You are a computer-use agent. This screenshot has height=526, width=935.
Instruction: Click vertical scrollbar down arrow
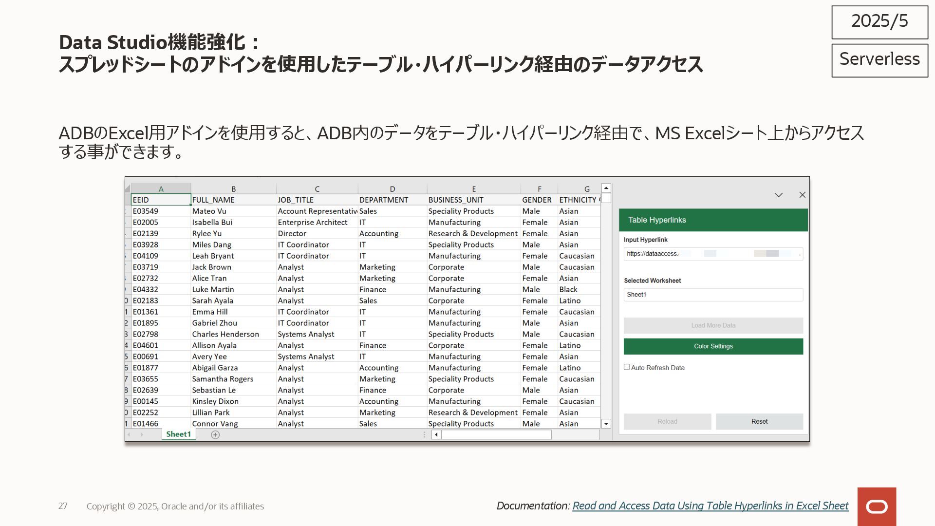(x=606, y=424)
